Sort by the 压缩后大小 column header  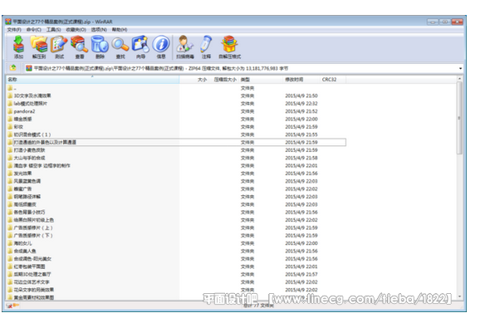click(224, 80)
